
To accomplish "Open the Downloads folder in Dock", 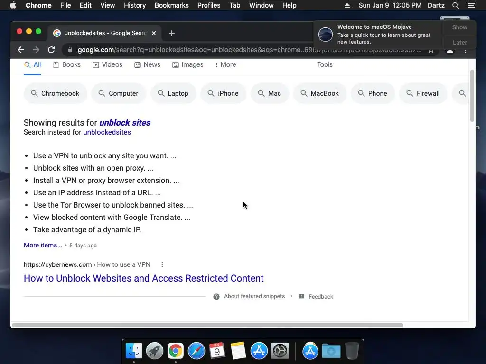I will (x=331, y=351).
